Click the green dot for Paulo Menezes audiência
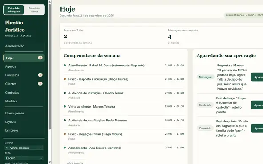The width and height of the screenshot is (263, 164). [x=65, y=120]
